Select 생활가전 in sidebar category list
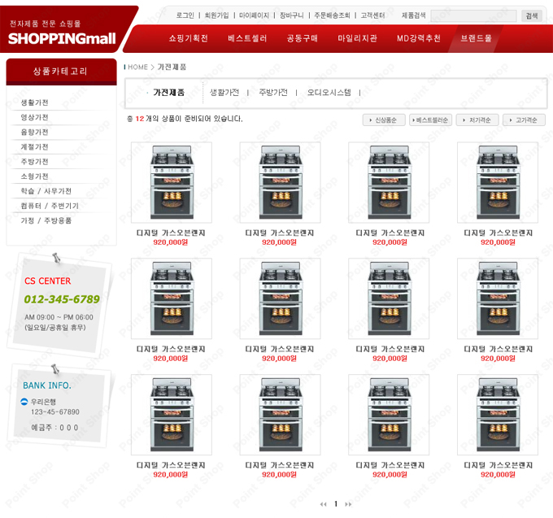553x518 pixels. (34, 102)
